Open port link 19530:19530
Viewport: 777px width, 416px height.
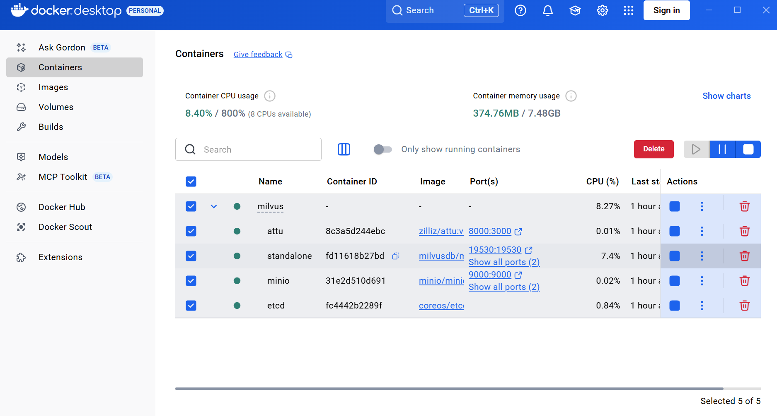pyautogui.click(x=495, y=250)
